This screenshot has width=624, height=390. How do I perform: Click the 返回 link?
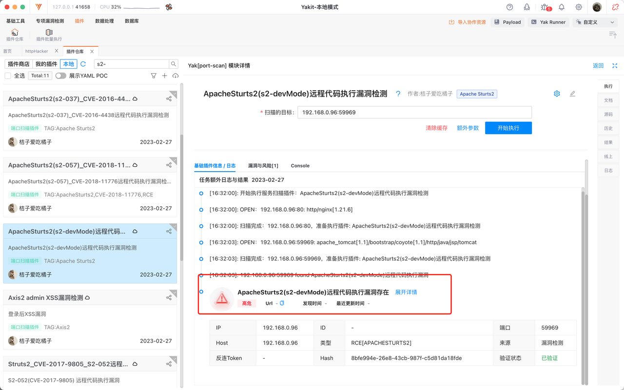[598, 65]
